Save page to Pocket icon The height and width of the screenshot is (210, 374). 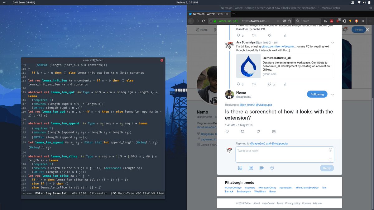[284, 21]
